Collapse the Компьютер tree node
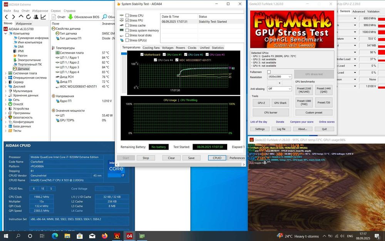The width and height of the screenshot is (385, 241). 6,34
